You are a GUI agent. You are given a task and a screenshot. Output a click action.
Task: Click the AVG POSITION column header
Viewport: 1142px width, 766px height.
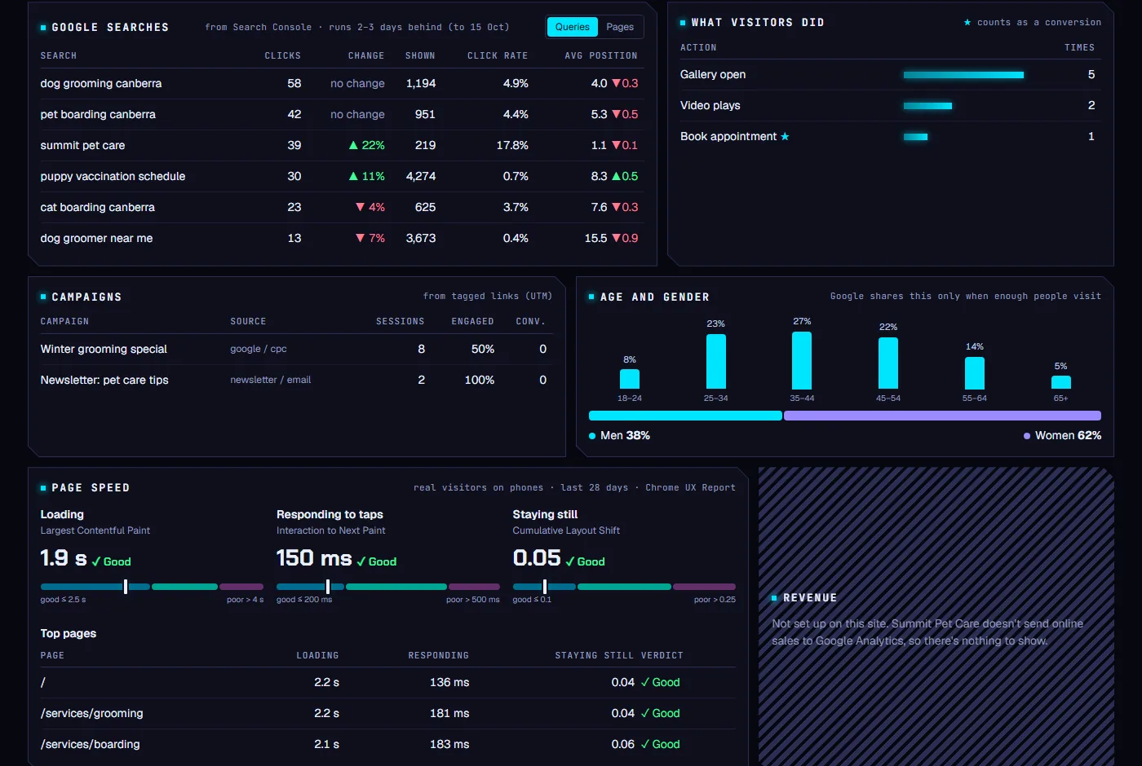point(601,55)
